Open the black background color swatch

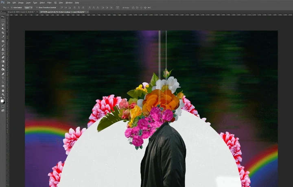click(4, 102)
